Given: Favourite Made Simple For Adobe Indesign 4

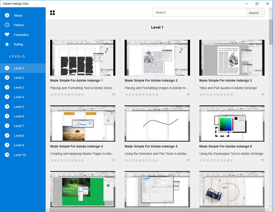Looking at the screenshot, I should [113, 160].
